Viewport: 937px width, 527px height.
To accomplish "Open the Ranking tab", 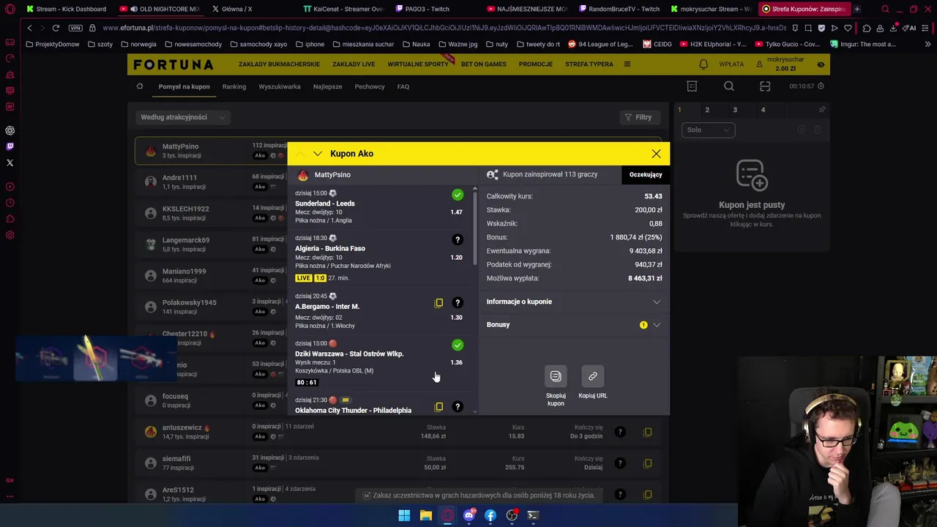I will tap(234, 86).
